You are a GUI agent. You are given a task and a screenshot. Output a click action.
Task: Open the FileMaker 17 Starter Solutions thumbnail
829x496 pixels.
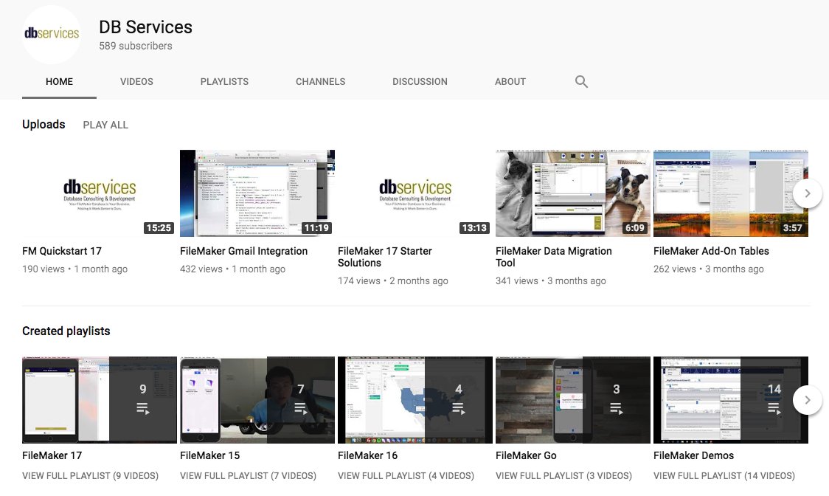click(415, 193)
